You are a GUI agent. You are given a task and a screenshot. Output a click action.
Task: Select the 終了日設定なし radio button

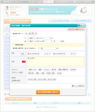pyautogui.click(x=25, y=48)
